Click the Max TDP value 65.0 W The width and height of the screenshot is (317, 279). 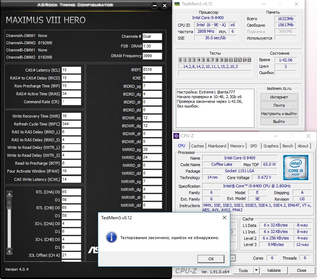click(269, 164)
